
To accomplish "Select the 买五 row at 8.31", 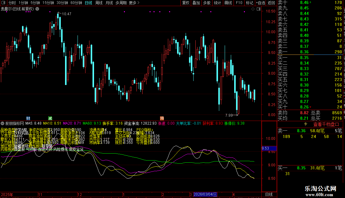I will coord(310,80).
